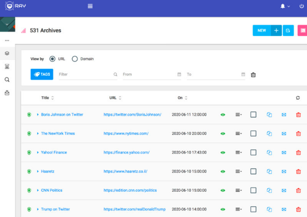Click the plus icon next to NEW
The width and height of the screenshot is (307, 217).
(x=276, y=31)
